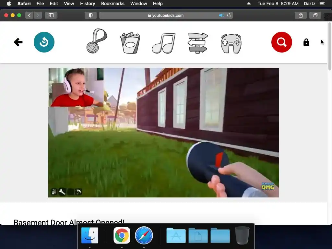The height and width of the screenshot is (249, 332).
Task: Open the Applications folder in Dock
Action: [176, 235]
